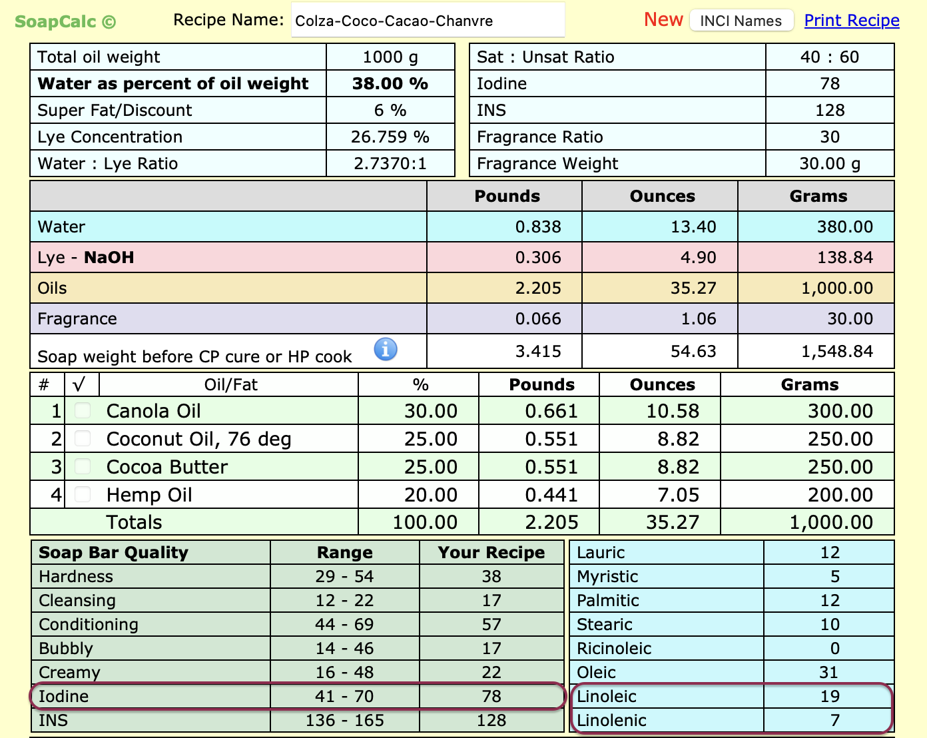Click the info icon beside soap weight
Image resolution: width=927 pixels, height=738 pixels.
386,349
